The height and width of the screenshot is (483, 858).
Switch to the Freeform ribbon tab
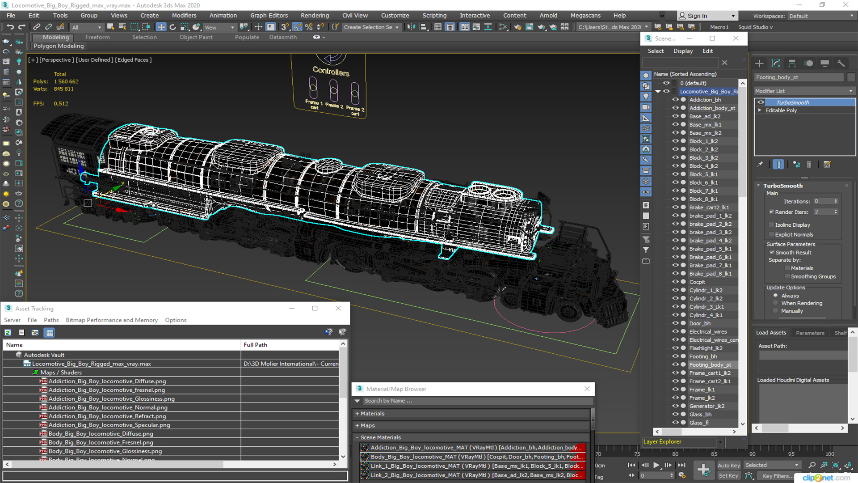97,38
